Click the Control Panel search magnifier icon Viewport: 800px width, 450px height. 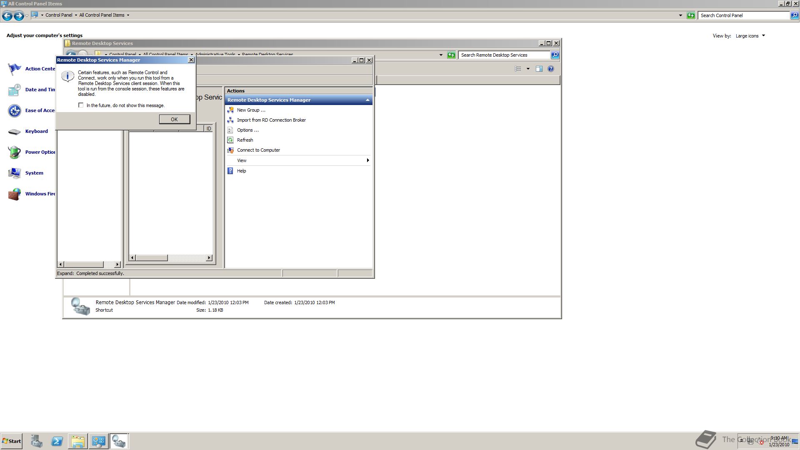(x=795, y=15)
